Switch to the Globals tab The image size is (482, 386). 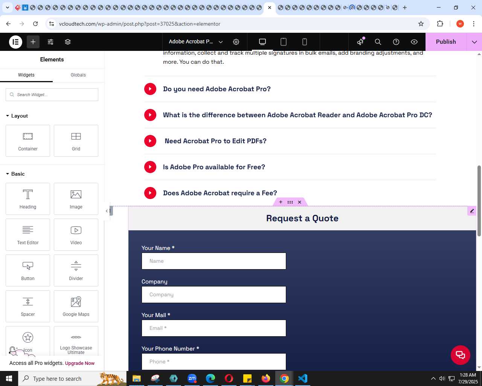tap(78, 75)
